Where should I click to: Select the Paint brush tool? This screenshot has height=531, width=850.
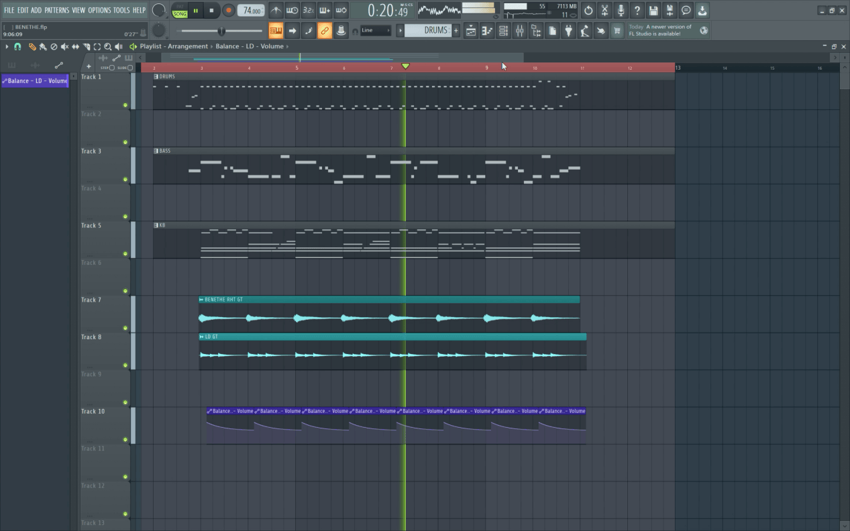point(43,46)
